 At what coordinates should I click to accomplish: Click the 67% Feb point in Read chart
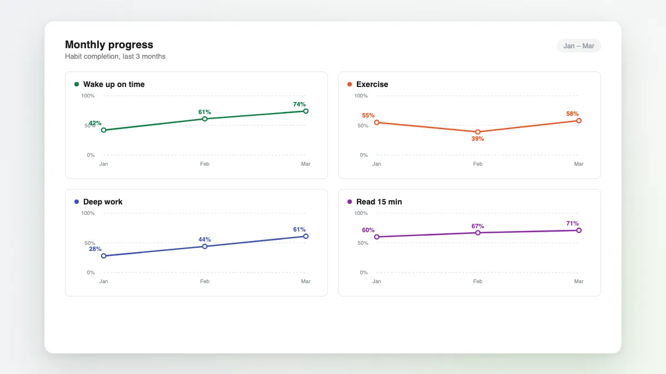click(x=478, y=233)
